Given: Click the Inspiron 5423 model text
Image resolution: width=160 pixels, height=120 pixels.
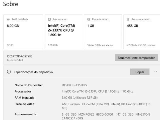Looking at the screenshot, I should pyautogui.click(x=15, y=60).
